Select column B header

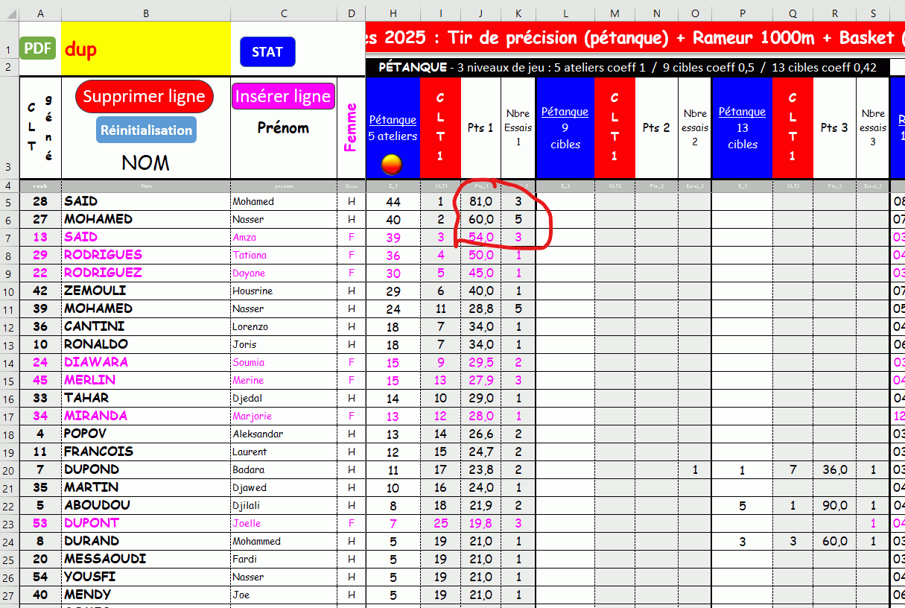[146, 13]
